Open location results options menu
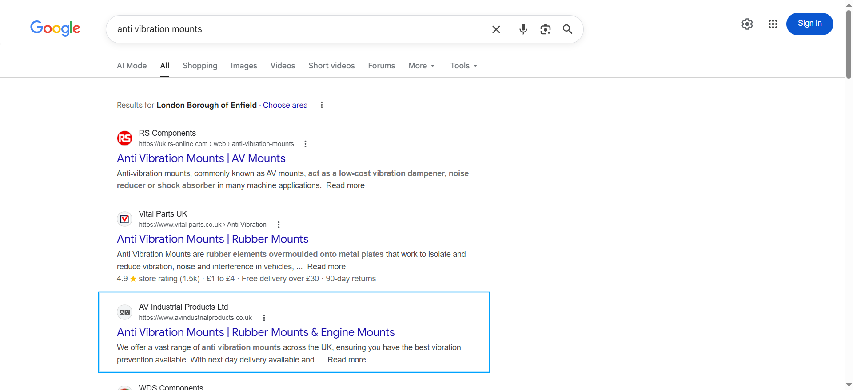Screen dimensions: 853x390 322,105
